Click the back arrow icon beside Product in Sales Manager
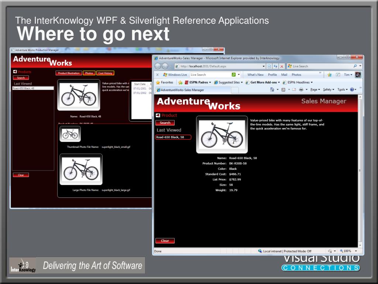The width and height of the screenshot is (378, 284). point(158,115)
